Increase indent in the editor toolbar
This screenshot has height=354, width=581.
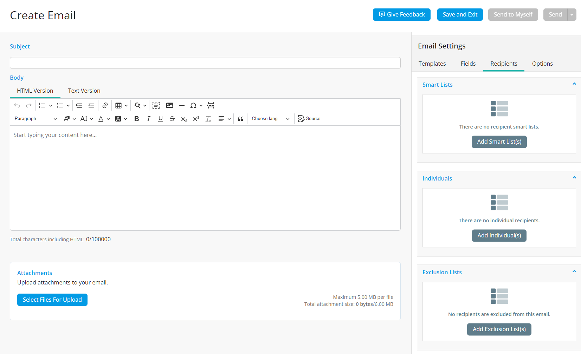pos(79,105)
